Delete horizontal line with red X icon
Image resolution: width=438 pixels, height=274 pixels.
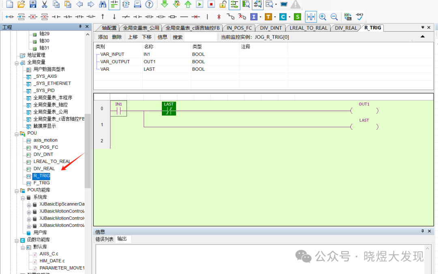[196, 17]
